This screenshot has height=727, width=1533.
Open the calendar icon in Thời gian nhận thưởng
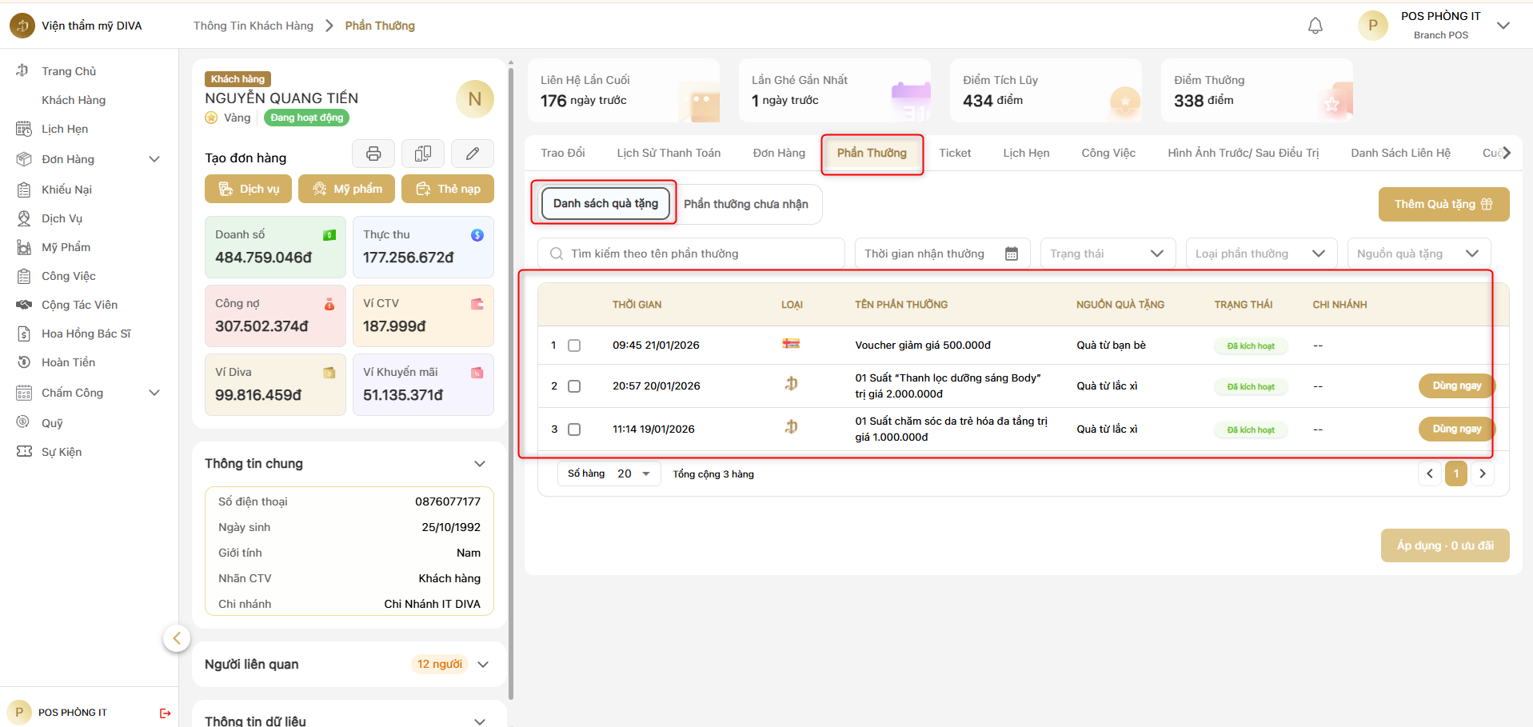[x=1011, y=254]
